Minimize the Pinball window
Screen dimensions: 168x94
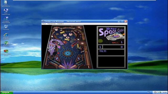(119, 21)
